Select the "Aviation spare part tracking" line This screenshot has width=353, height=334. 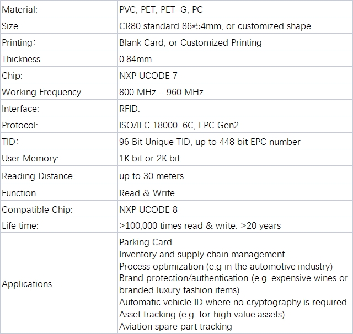tap(175, 326)
